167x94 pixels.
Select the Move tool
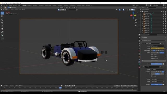tap(2, 20)
